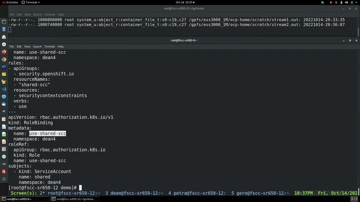Open the clock and calendar showing Oct 14 22:37
Viewport: 360px width, 202px height.
coord(185,2)
